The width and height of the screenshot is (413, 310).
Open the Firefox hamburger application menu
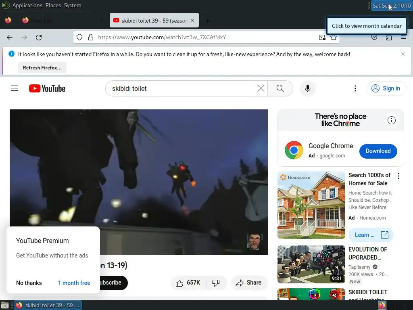point(403,37)
